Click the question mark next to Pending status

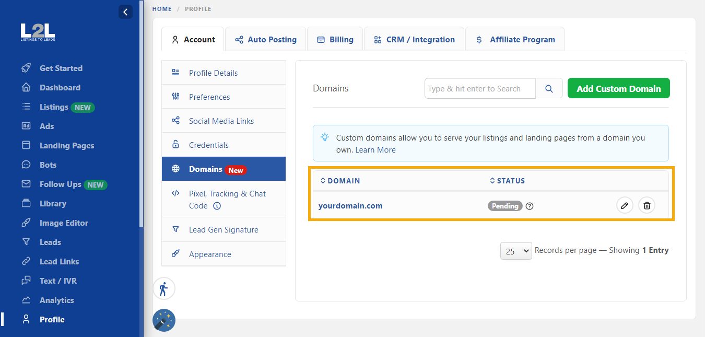[x=529, y=206]
